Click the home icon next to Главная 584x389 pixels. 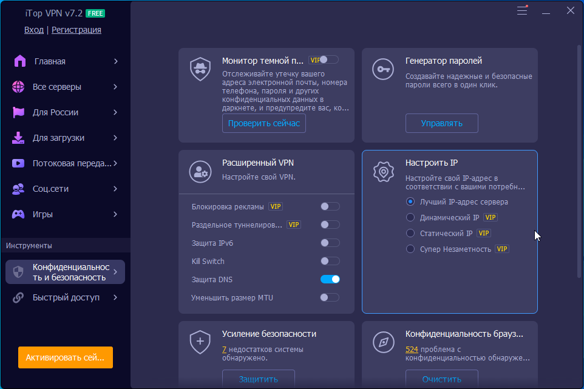coord(20,61)
